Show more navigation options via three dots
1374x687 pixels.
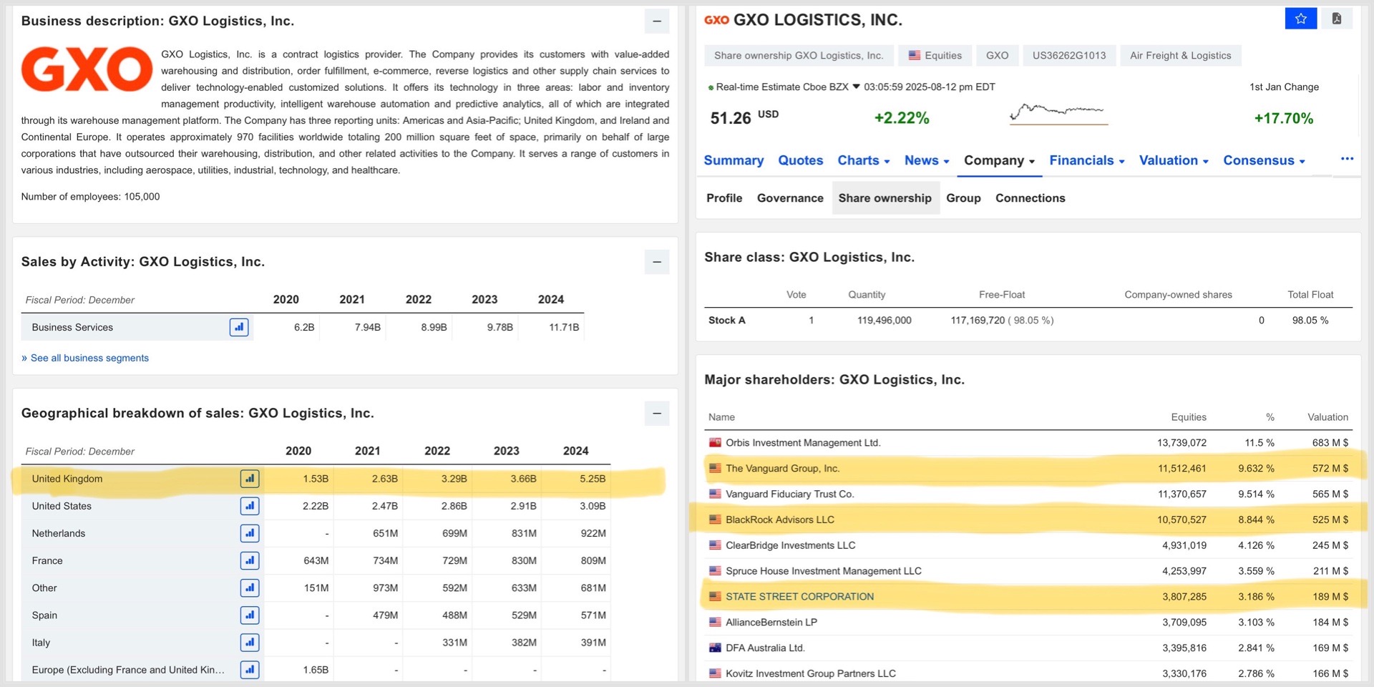[x=1347, y=159]
